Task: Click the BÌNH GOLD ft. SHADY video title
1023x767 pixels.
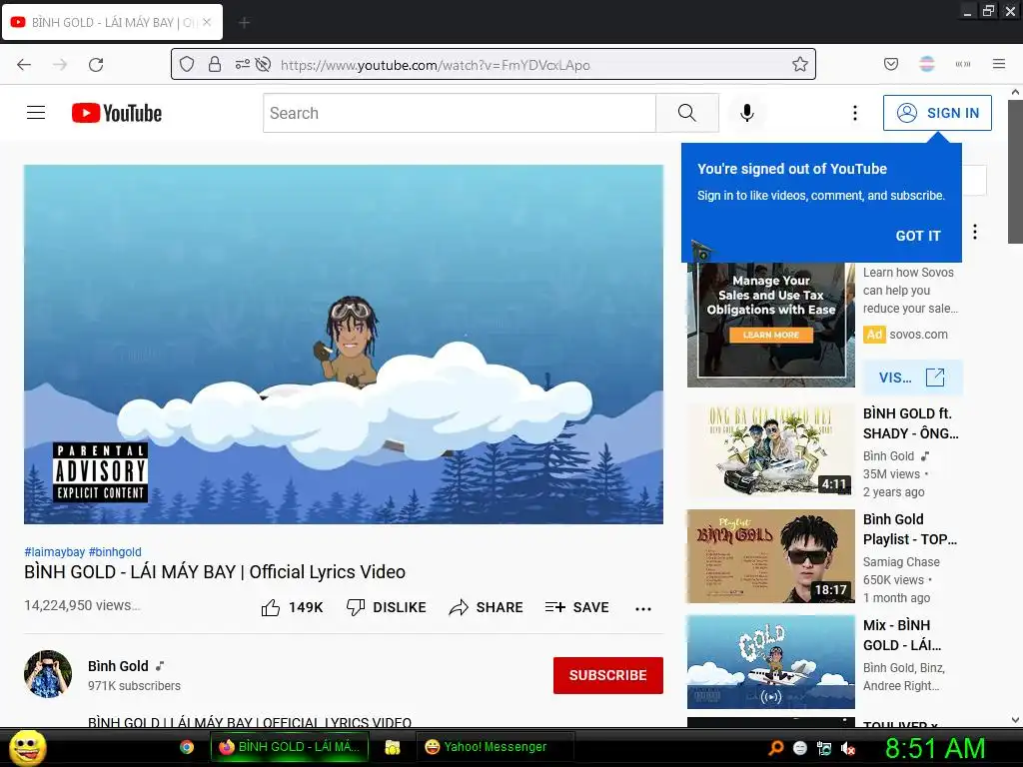Action: 911,423
